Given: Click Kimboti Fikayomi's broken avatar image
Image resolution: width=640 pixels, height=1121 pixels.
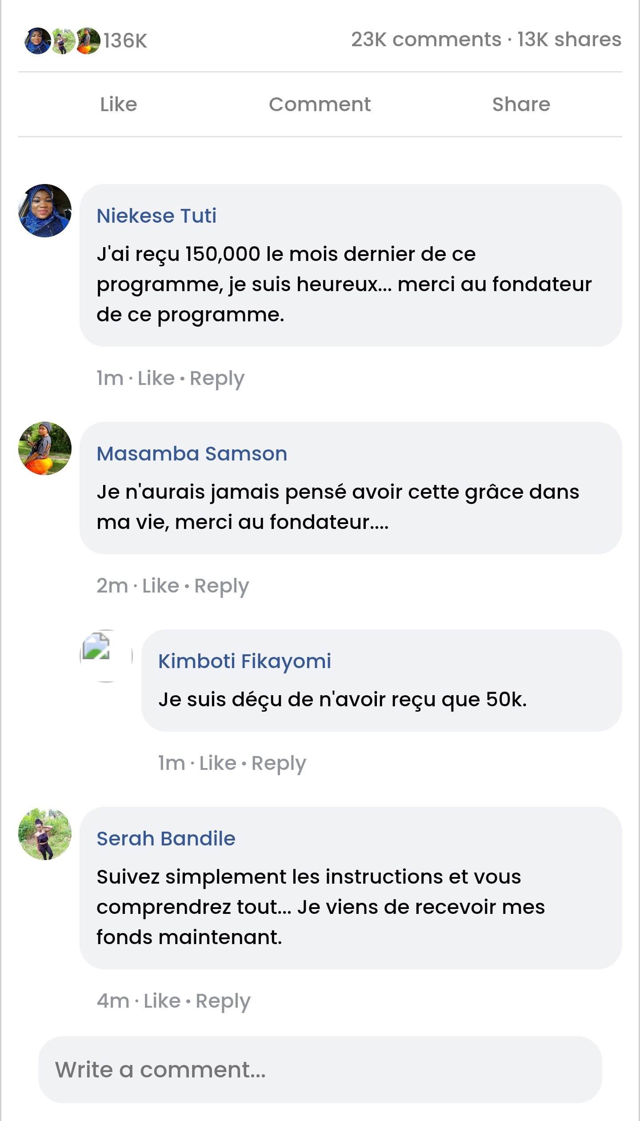Looking at the screenshot, I should 106,656.
